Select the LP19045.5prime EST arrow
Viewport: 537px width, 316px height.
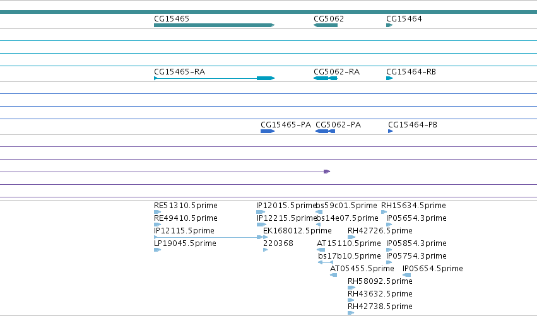158,250
